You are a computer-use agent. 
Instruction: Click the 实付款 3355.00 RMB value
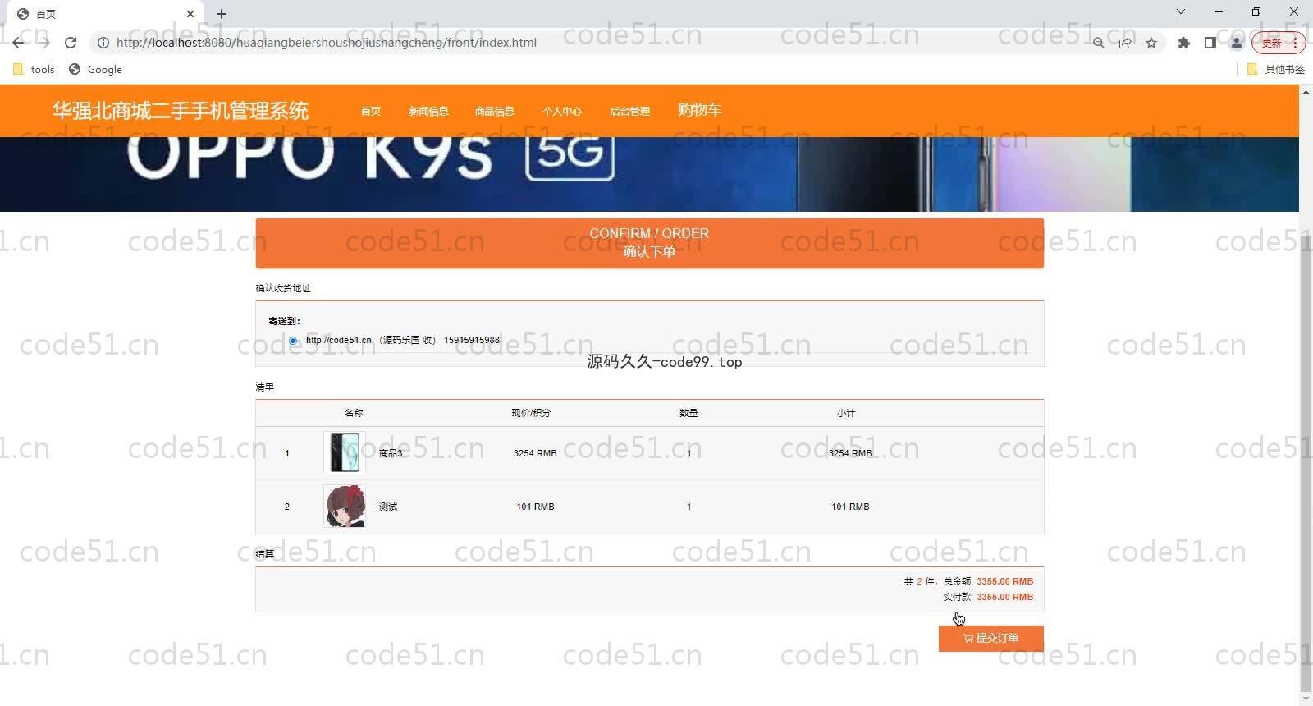1004,597
